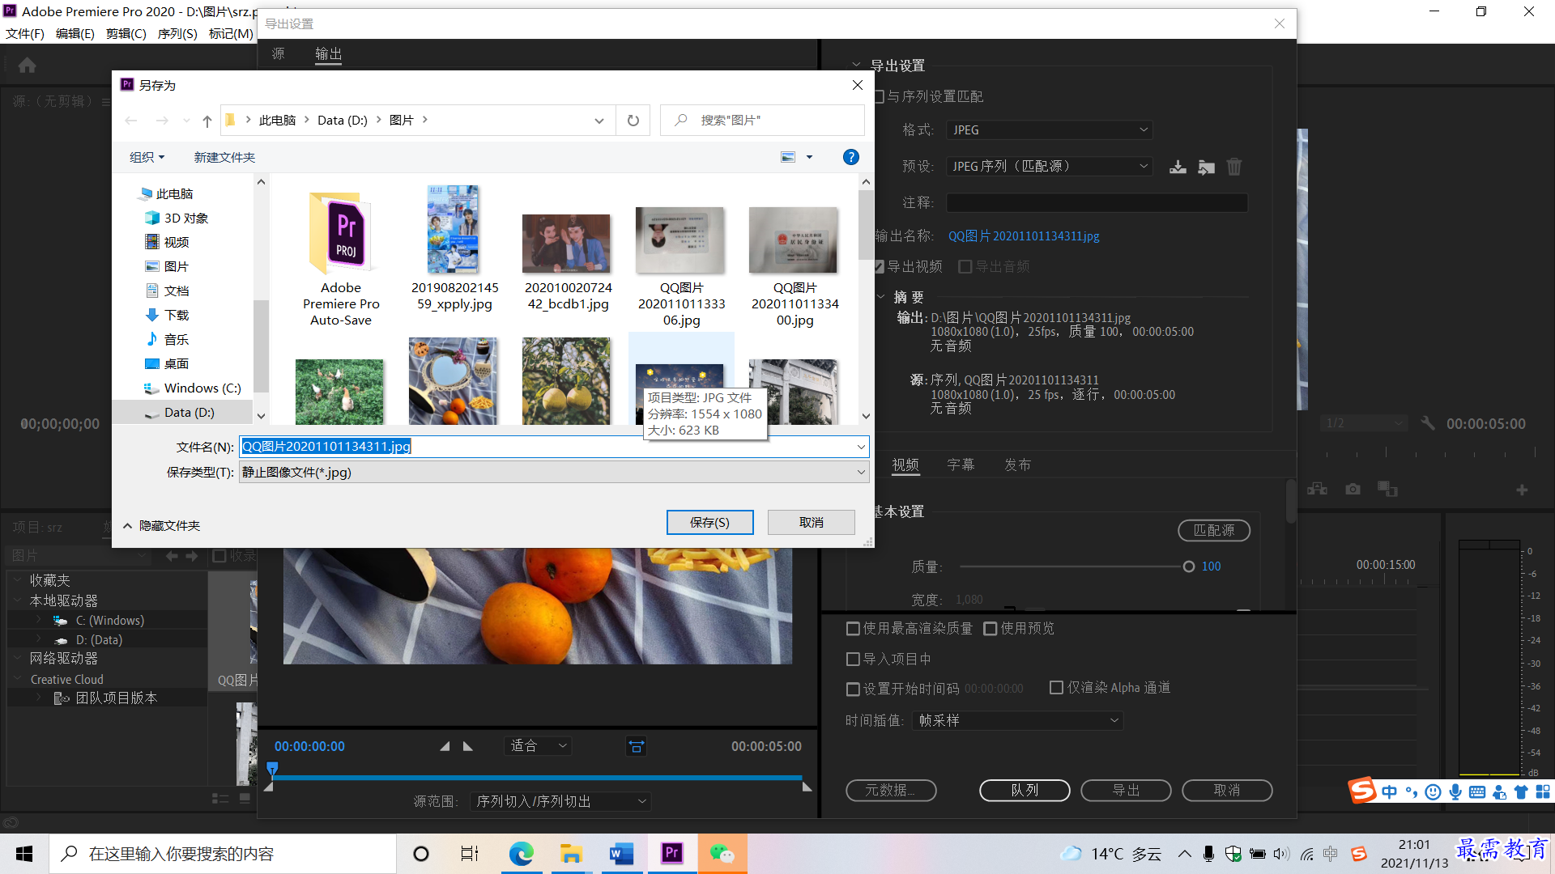Open the 文件(F) menu
Image resolution: width=1555 pixels, height=874 pixels.
pos(25,33)
